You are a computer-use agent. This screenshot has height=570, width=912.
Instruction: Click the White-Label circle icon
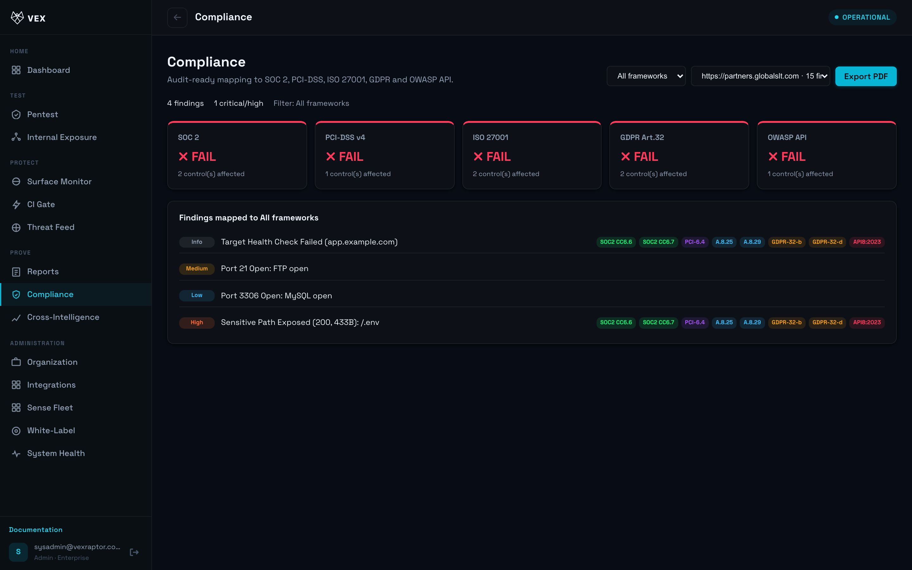(16, 431)
